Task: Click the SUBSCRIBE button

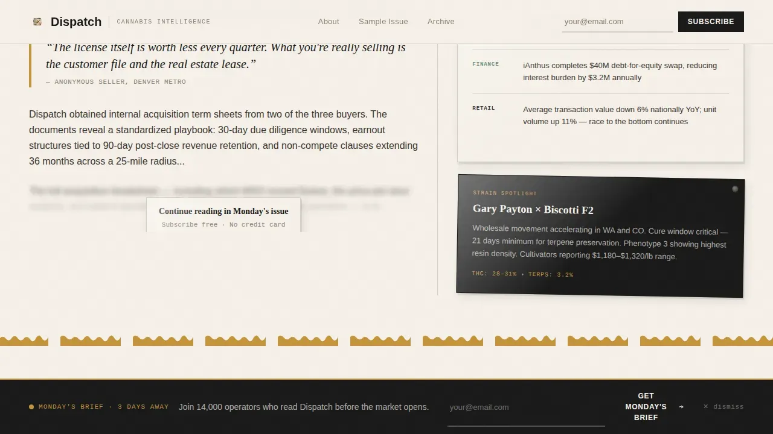Action: coord(711,22)
